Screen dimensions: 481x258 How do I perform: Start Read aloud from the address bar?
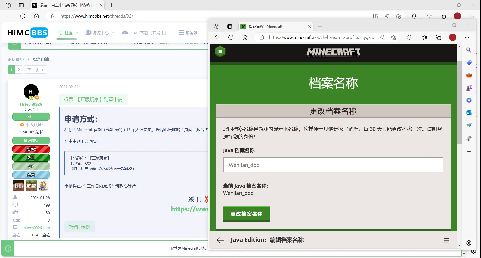pos(382,37)
